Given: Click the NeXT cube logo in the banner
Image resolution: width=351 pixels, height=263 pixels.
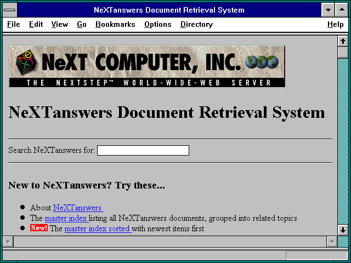Looking at the screenshot, I should 26,62.
